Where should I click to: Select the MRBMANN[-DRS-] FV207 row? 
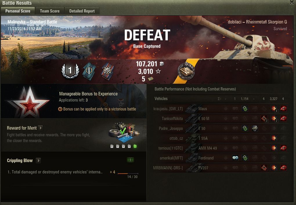point(221,168)
